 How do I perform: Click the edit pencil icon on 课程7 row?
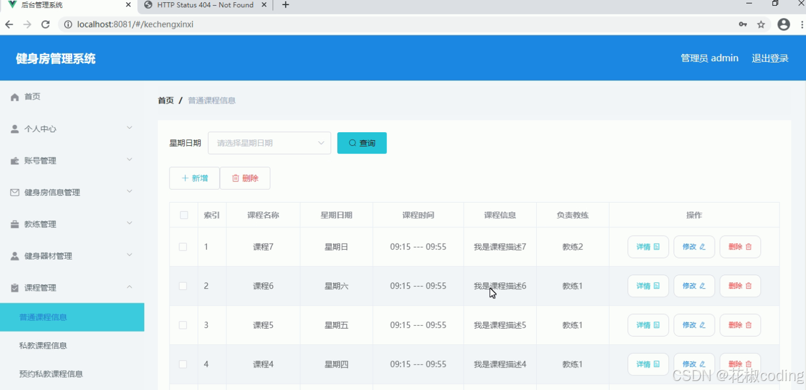(x=704, y=246)
